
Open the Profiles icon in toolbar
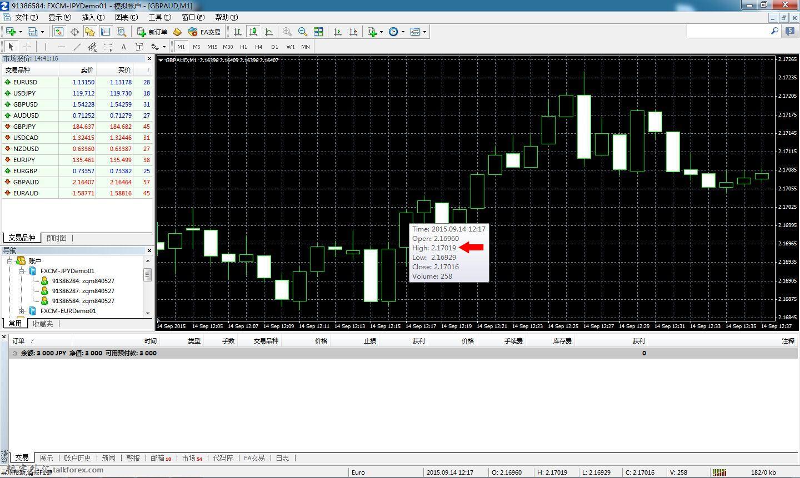pos(33,32)
